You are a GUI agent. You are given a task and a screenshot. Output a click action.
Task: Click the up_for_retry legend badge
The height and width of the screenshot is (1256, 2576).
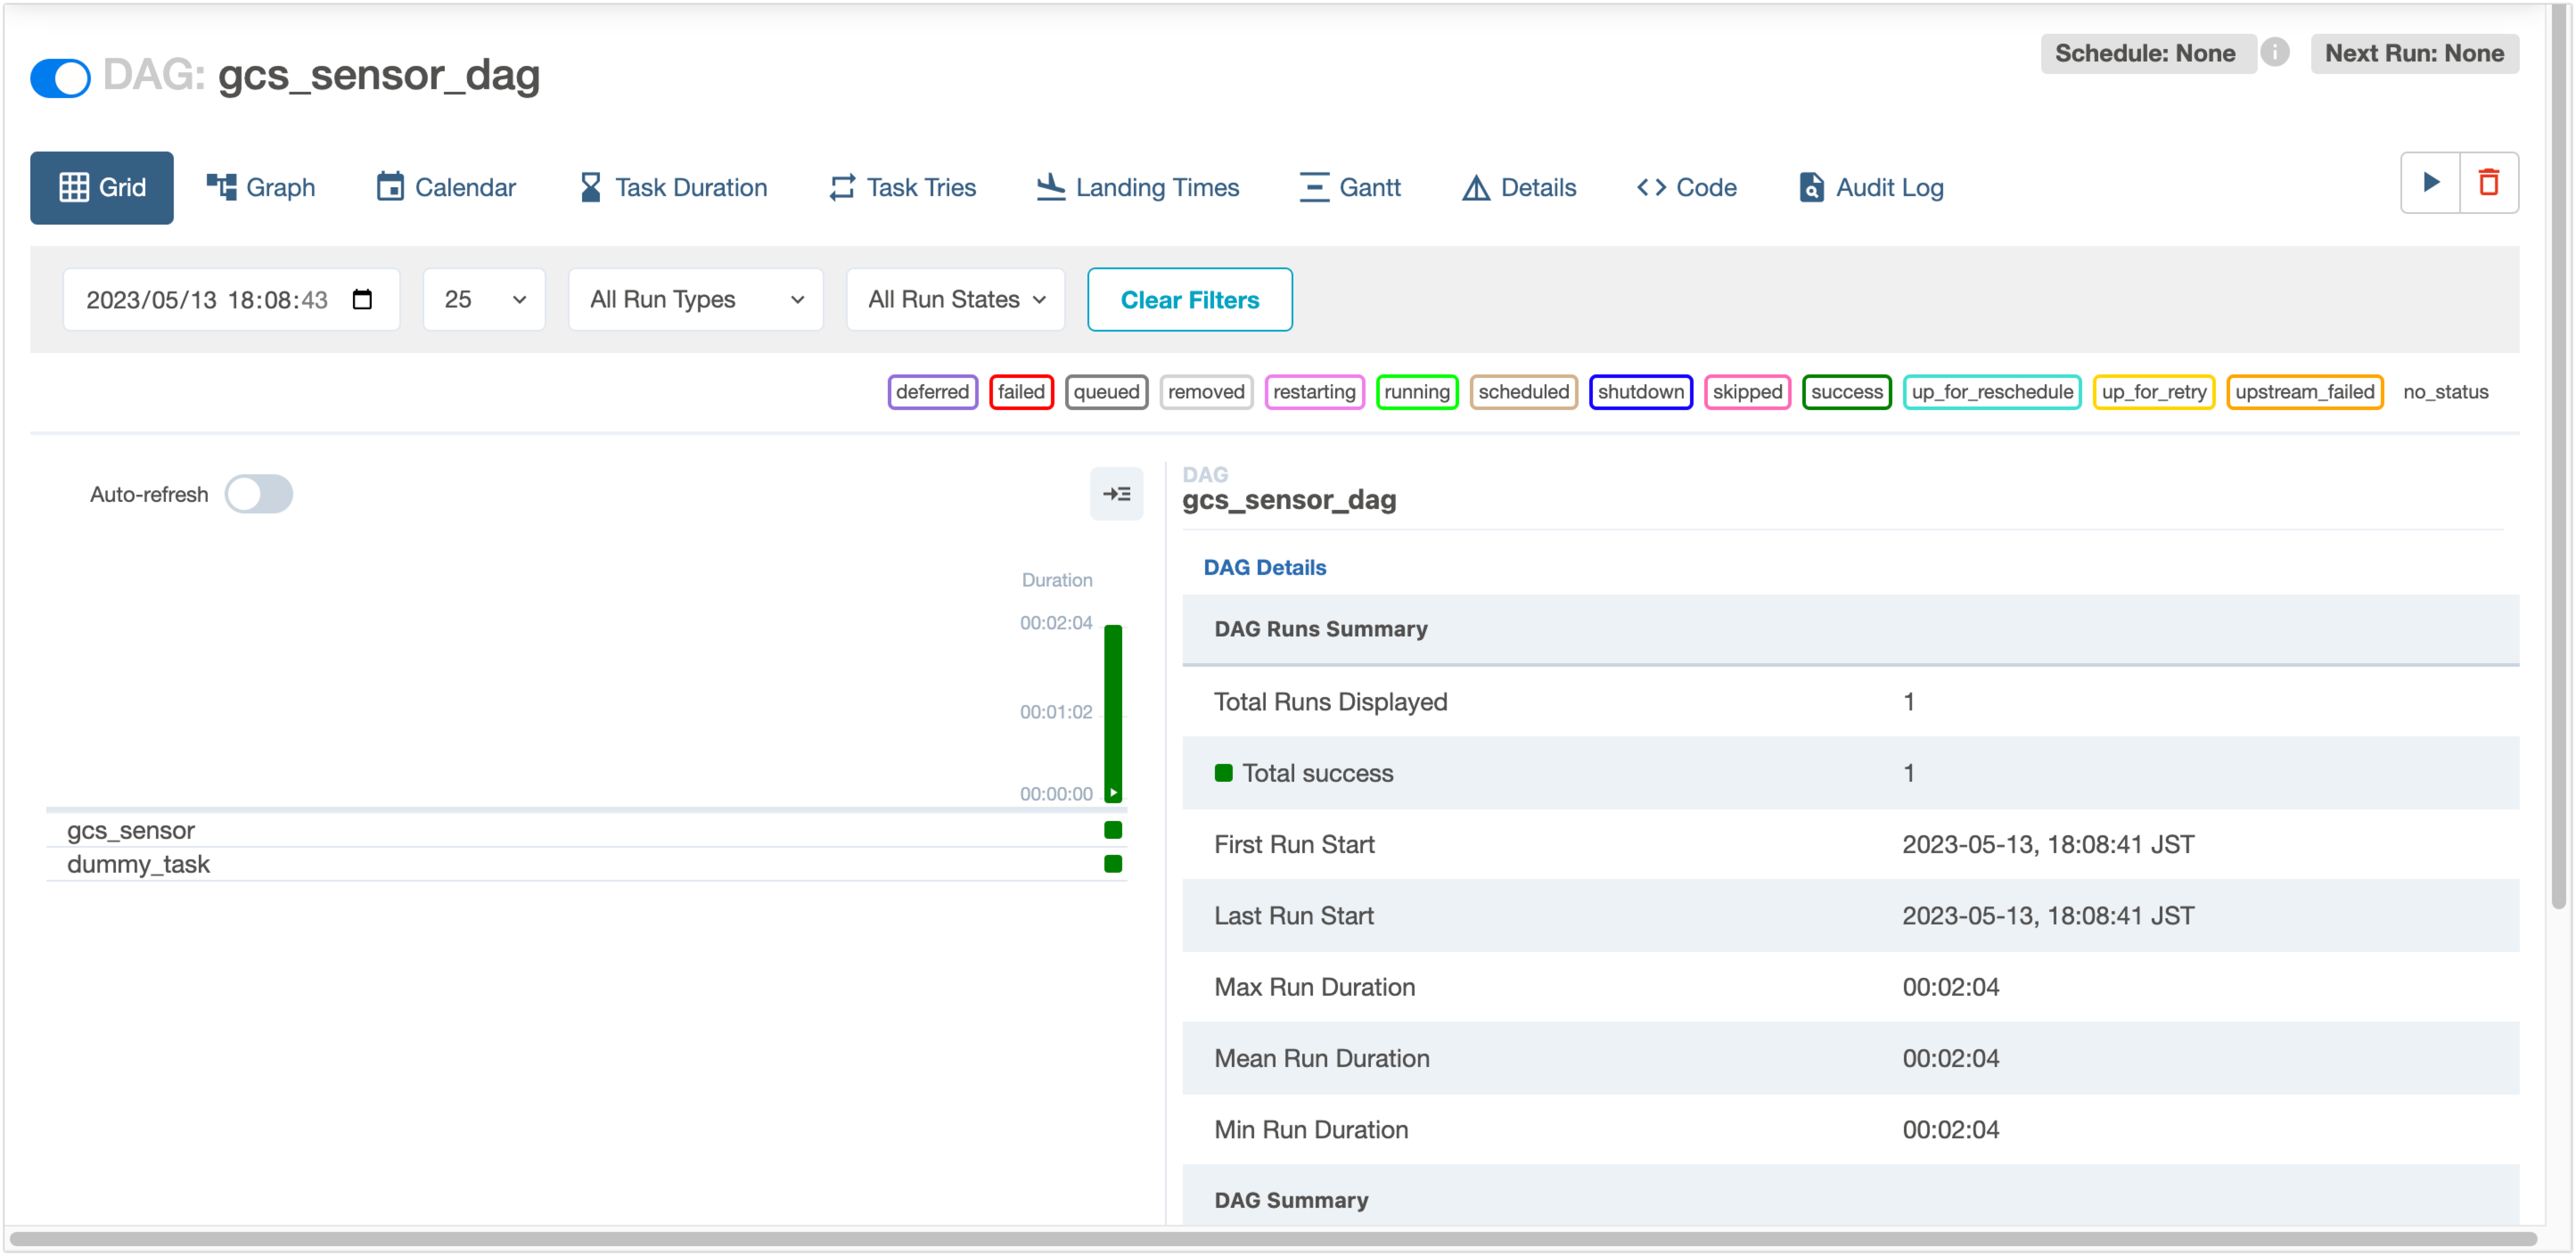coord(2154,392)
